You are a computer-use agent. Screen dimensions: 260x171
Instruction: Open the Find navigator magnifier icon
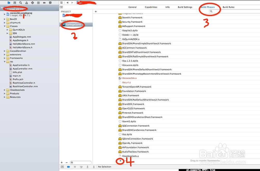click(21, 3)
